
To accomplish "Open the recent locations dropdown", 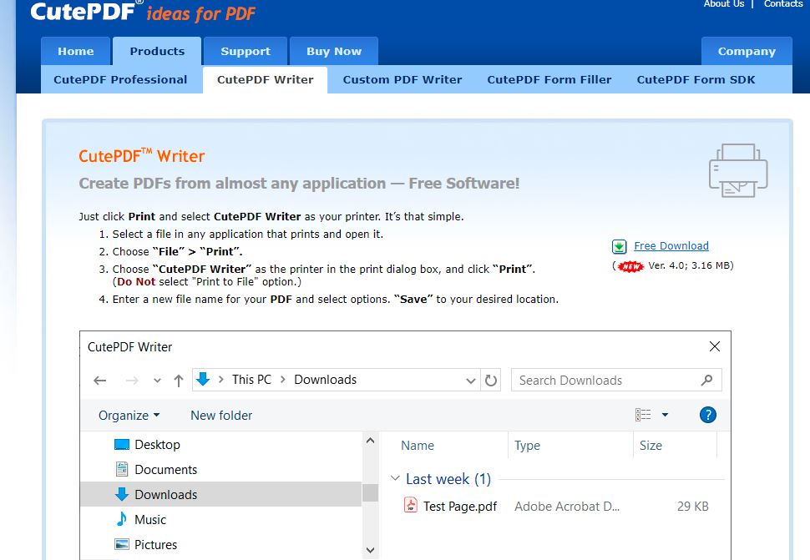I will [157, 381].
